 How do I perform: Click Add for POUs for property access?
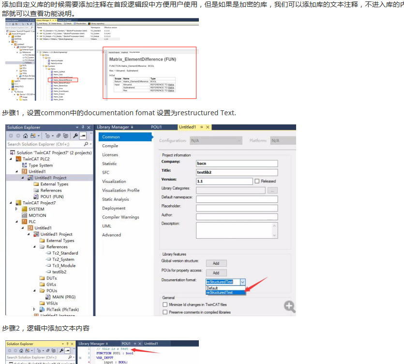216,273
